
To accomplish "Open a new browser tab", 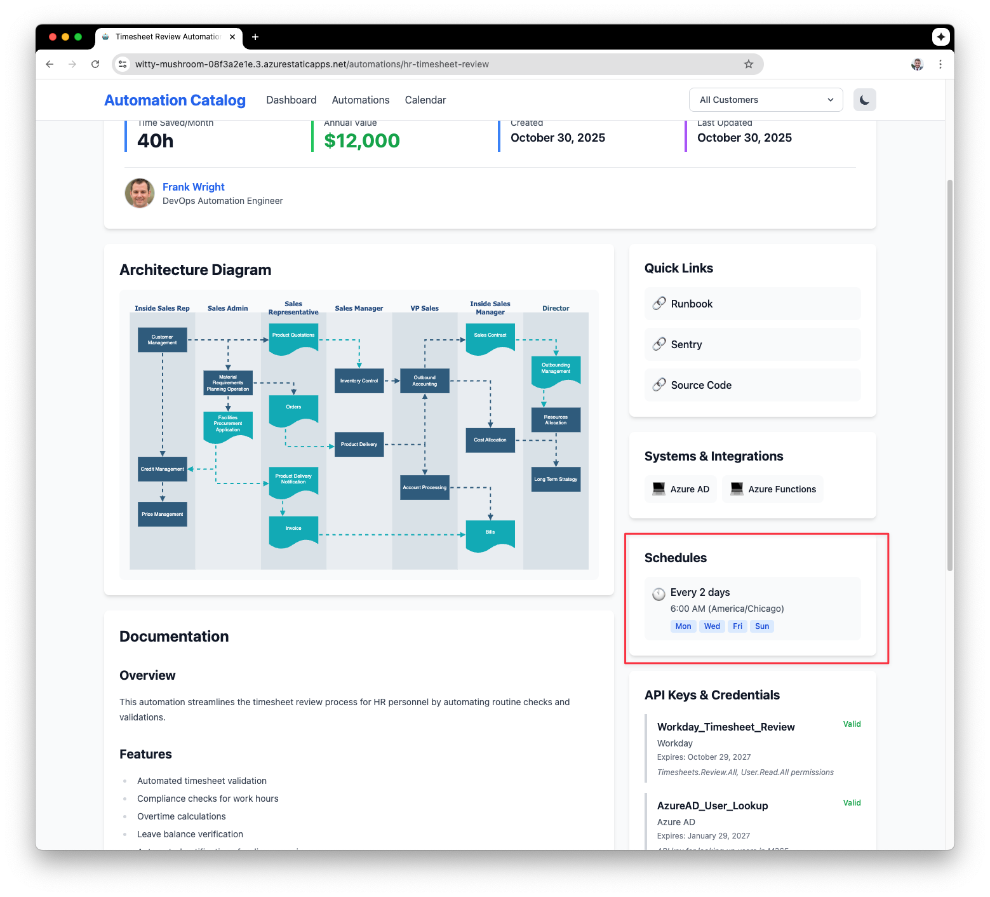I will pos(255,37).
